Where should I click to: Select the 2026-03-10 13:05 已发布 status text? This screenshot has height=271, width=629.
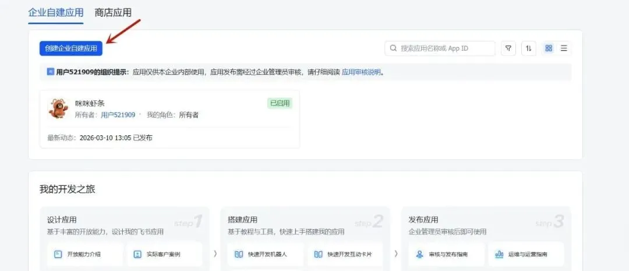[x=116, y=138]
